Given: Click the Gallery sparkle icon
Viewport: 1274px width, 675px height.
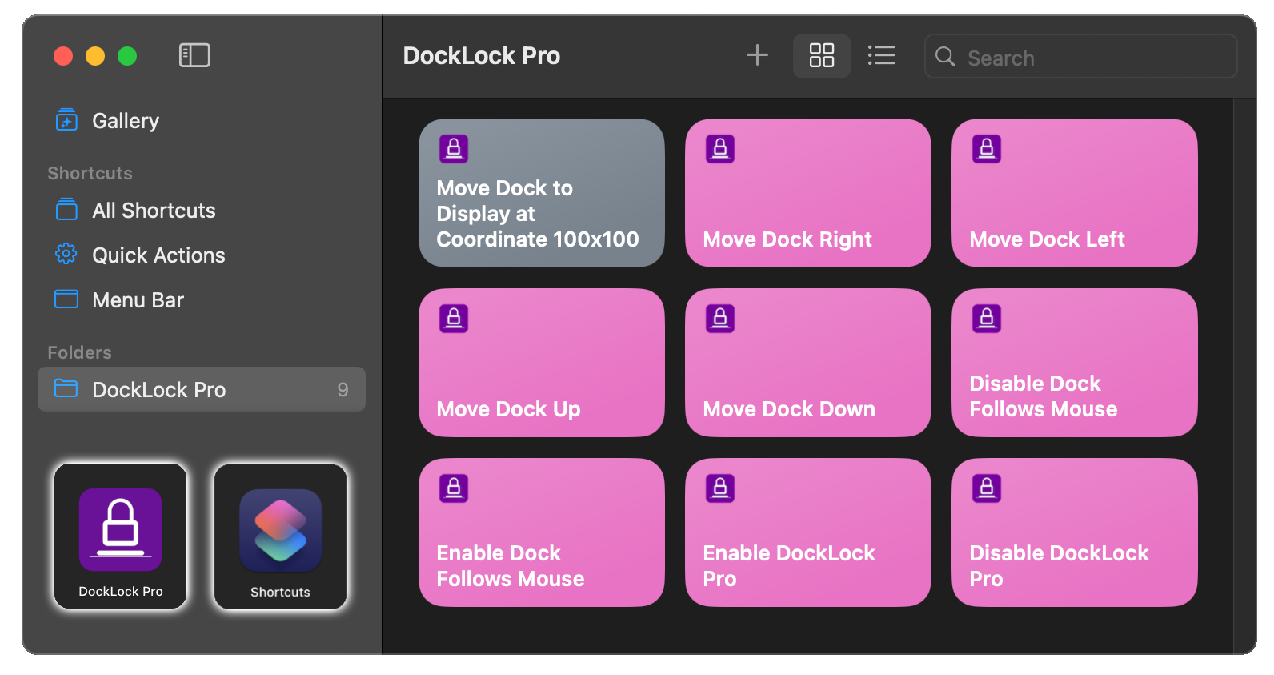Looking at the screenshot, I should (66, 120).
